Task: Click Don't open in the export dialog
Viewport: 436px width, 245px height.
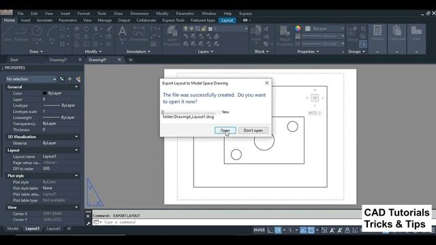Action: pyautogui.click(x=253, y=130)
